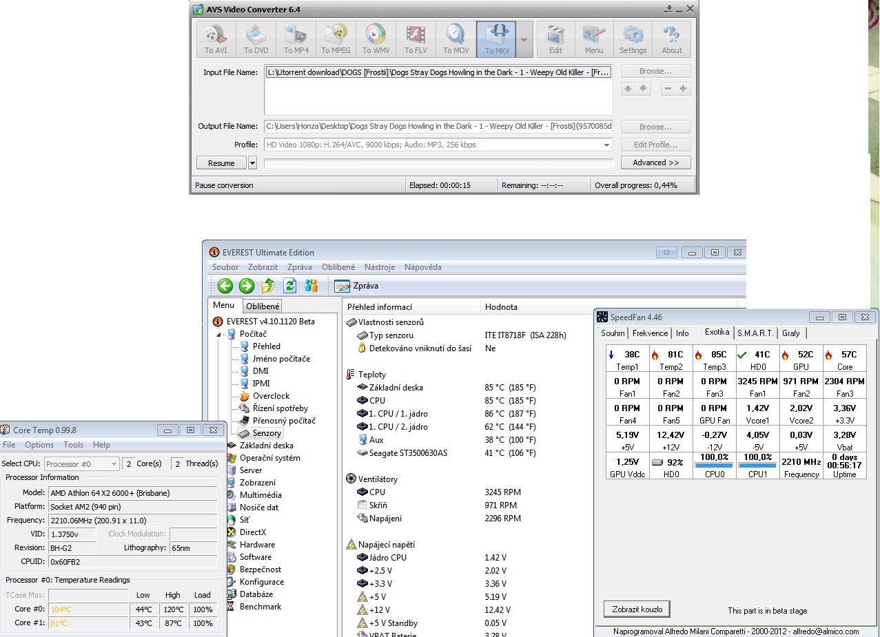
Task: Select DirectX in the EVEREST tree
Action: (x=252, y=532)
